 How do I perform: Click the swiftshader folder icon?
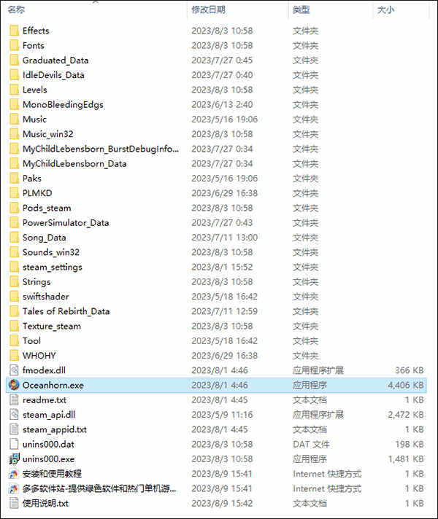[x=14, y=296]
